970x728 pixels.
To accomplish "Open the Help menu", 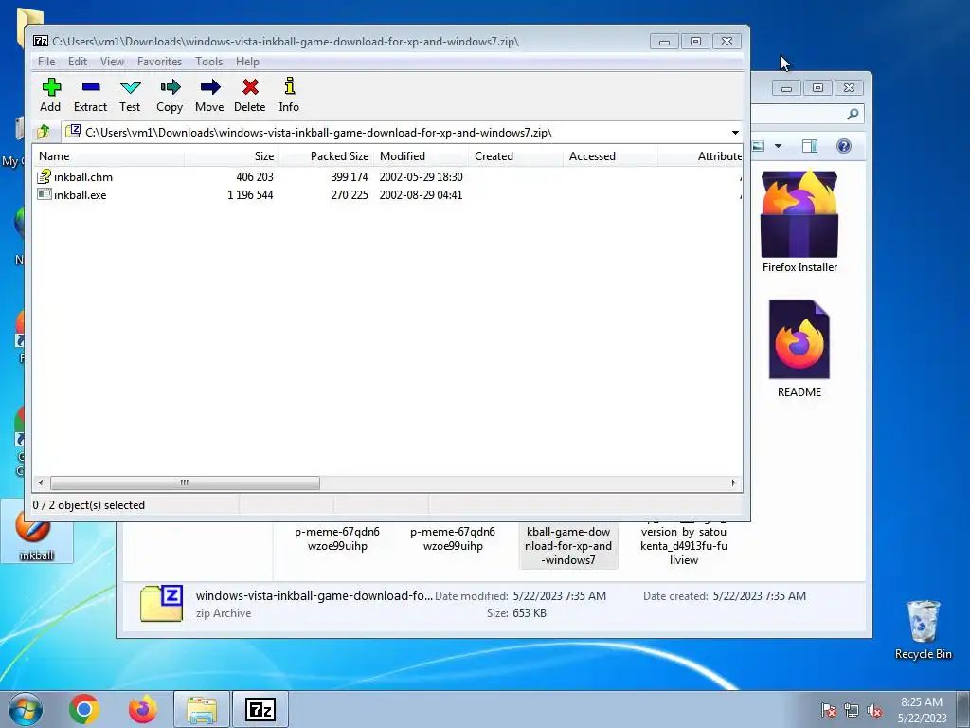I will pos(247,62).
